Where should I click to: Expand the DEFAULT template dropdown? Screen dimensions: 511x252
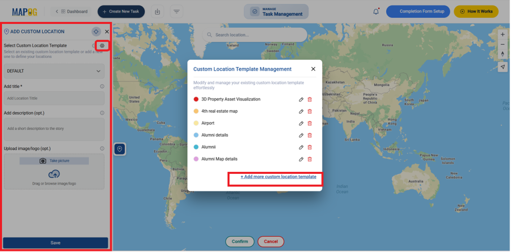54,71
